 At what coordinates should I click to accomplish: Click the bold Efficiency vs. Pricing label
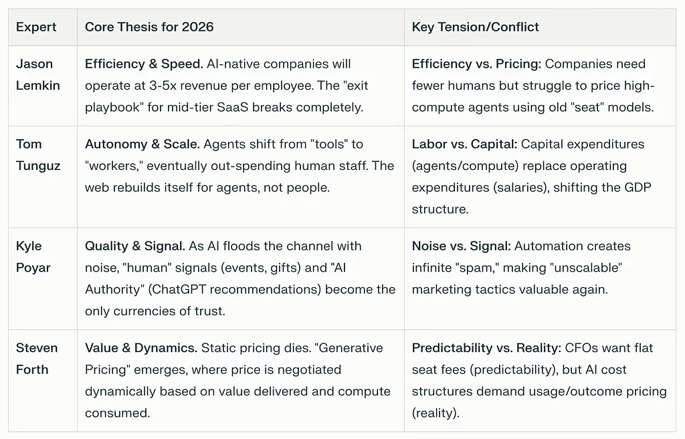click(x=476, y=64)
